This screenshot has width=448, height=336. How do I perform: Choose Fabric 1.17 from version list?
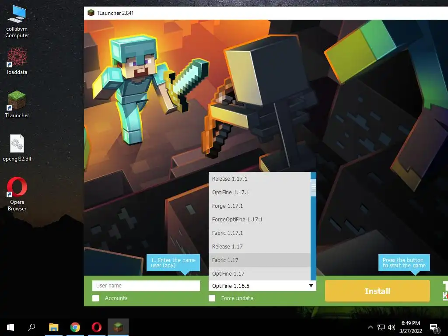(259, 260)
